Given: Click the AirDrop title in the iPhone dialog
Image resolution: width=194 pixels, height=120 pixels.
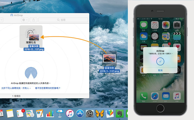Looking at the screenshot, I should click(x=160, y=51).
